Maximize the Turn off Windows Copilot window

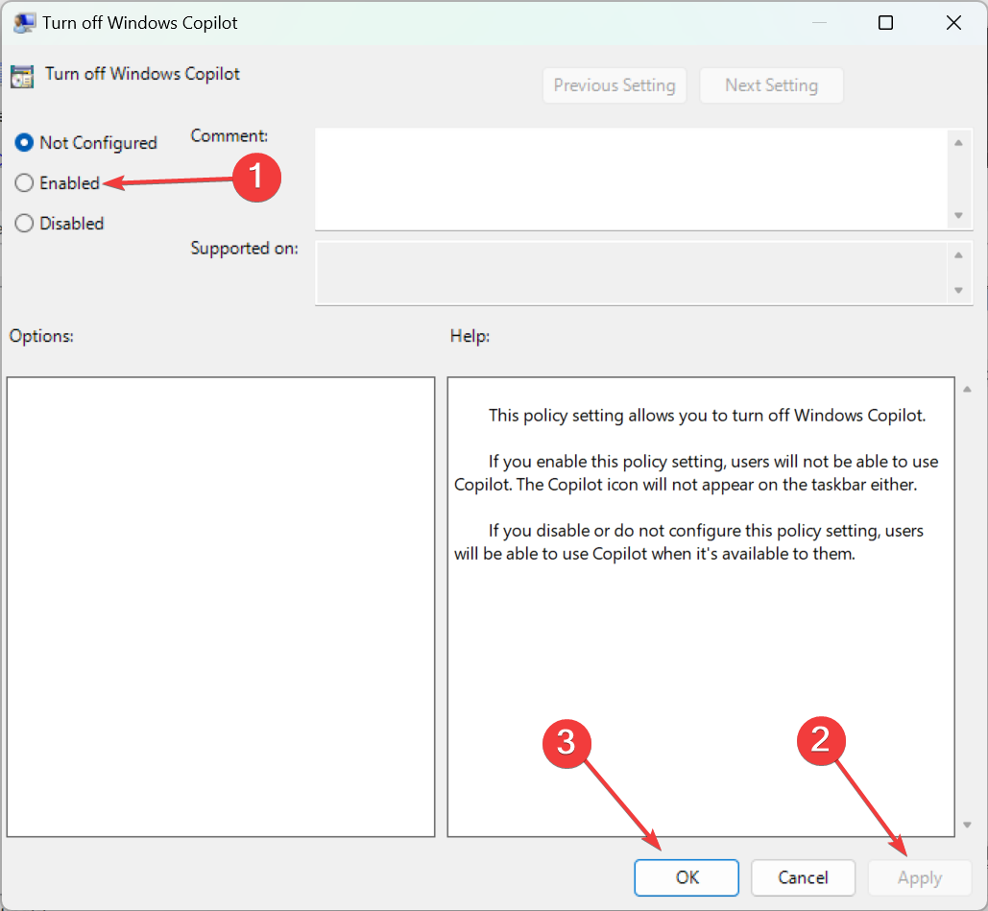[x=885, y=23]
